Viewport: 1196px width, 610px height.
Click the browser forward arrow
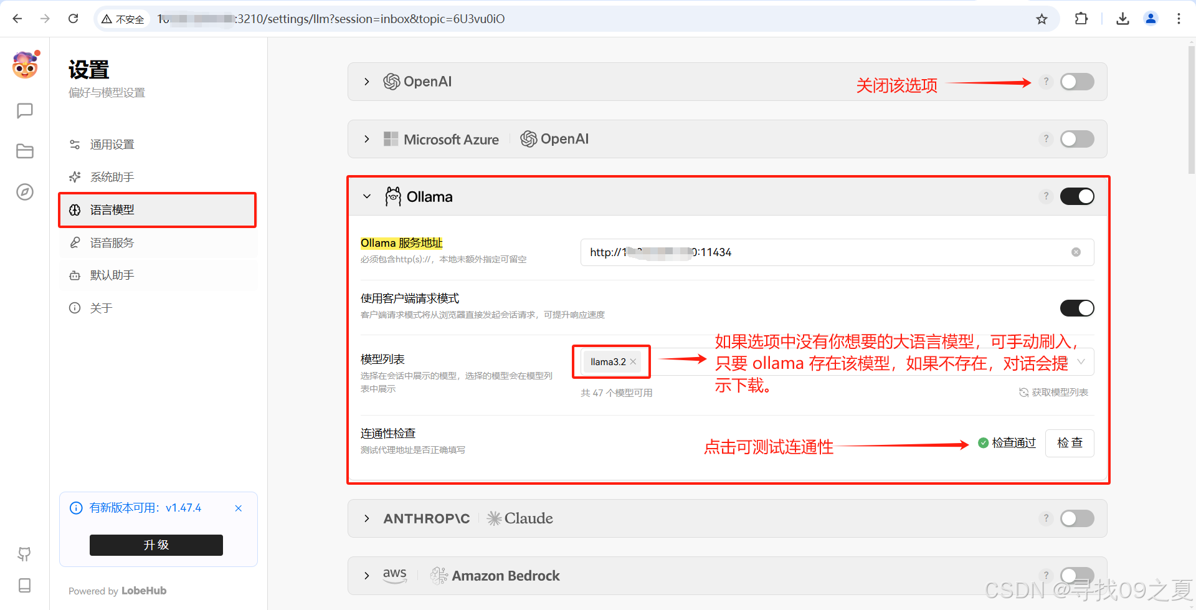45,19
